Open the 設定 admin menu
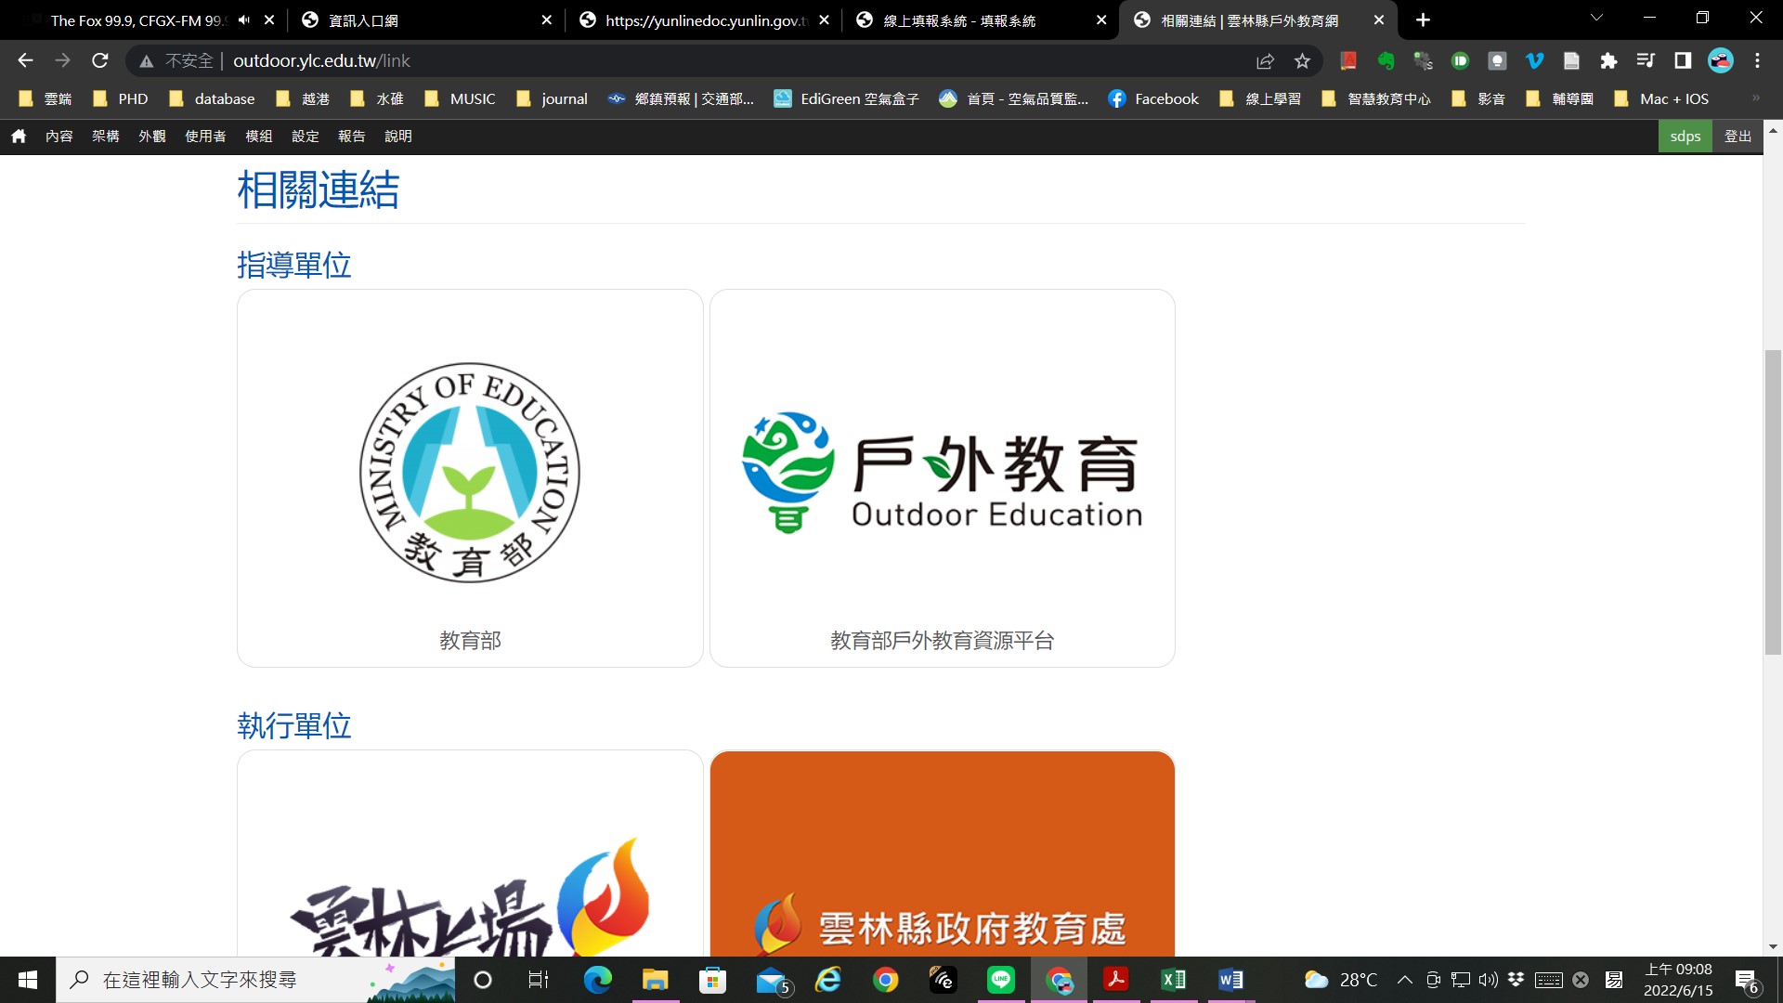Screen dimensions: 1783x1003 click(305, 136)
